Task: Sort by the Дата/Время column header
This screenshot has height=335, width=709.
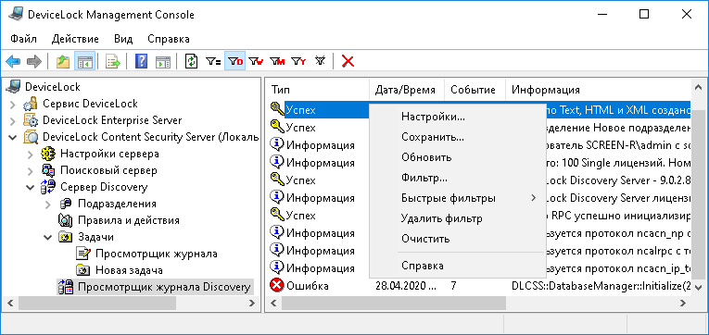Action: (407, 90)
